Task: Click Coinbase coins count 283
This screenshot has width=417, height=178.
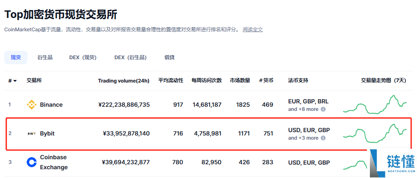Action: (x=268, y=162)
